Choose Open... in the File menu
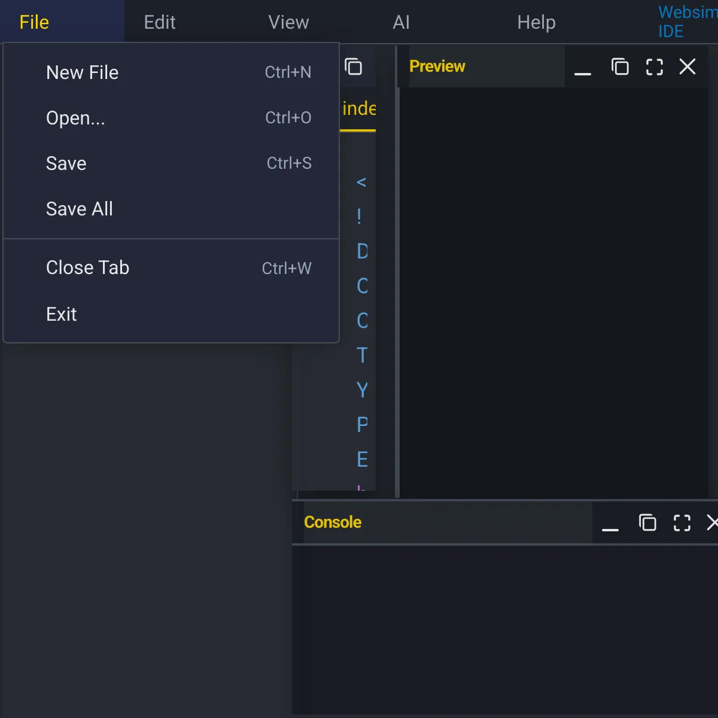The width and height of the screenshot is (718, 718). pyautogui.click(x=76, y=118)
